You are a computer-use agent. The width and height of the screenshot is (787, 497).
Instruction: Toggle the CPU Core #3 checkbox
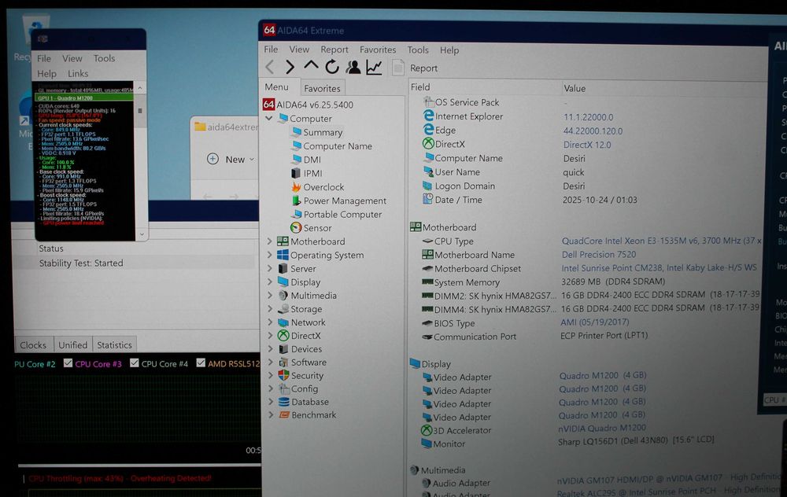(68, 363)
